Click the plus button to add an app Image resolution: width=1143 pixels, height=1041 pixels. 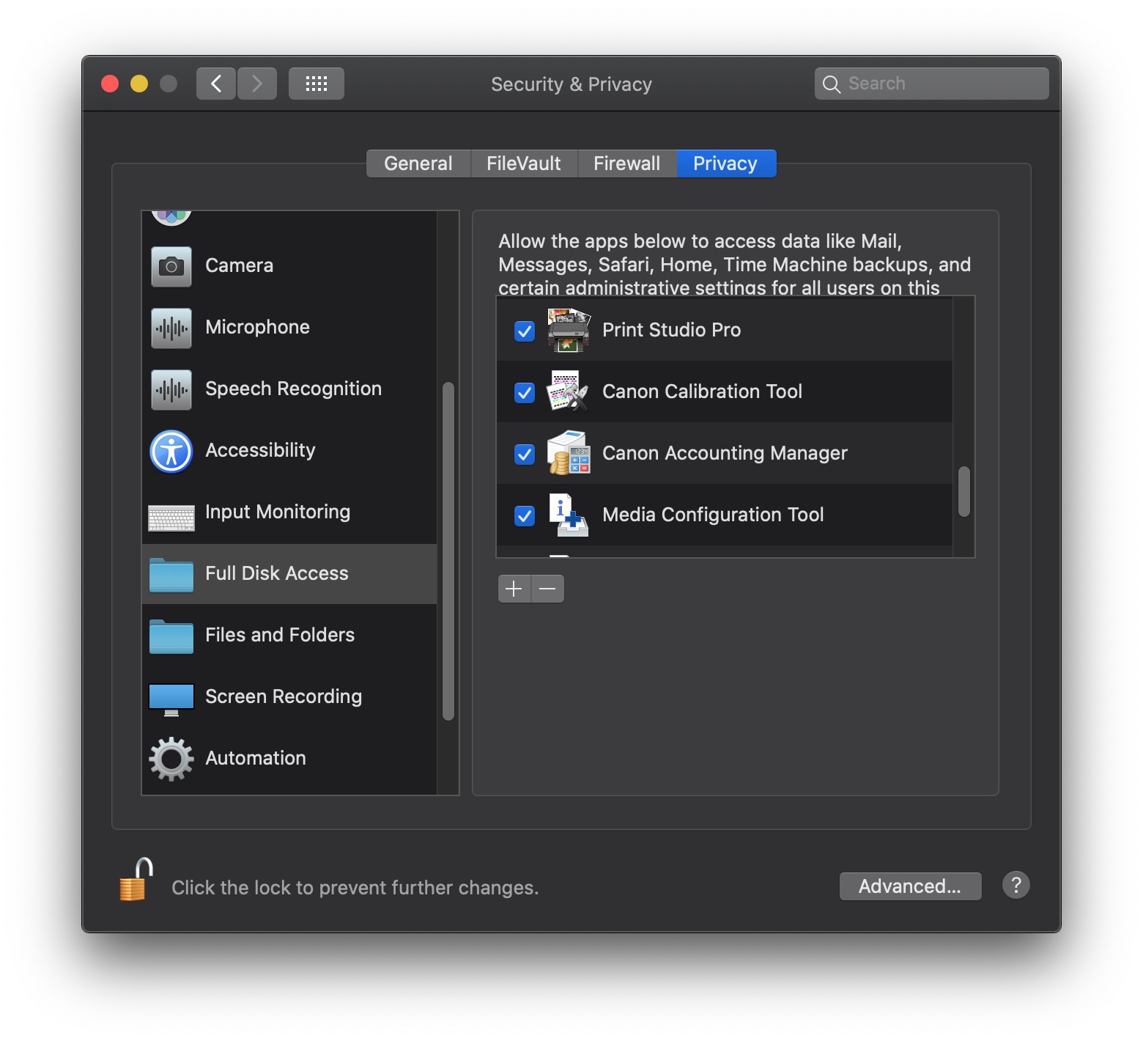514,589
